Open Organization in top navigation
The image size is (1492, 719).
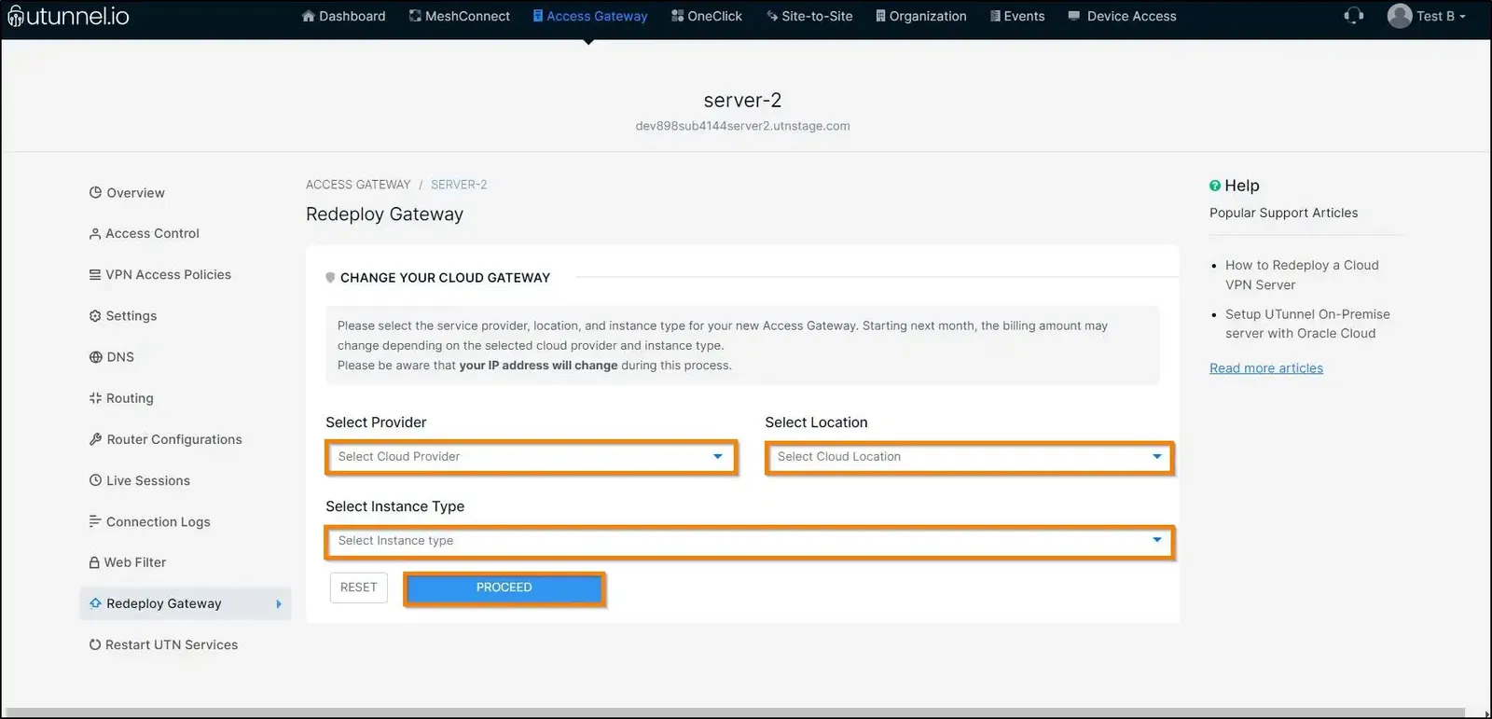921,16
